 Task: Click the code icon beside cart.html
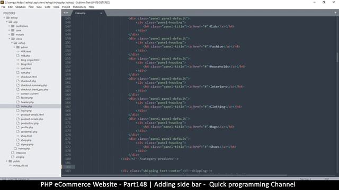[18, 68]
